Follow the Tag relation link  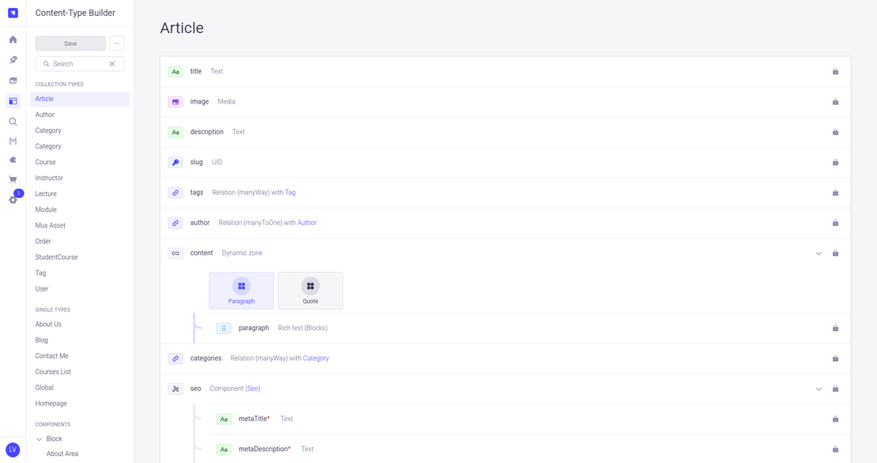pos(290,192)
